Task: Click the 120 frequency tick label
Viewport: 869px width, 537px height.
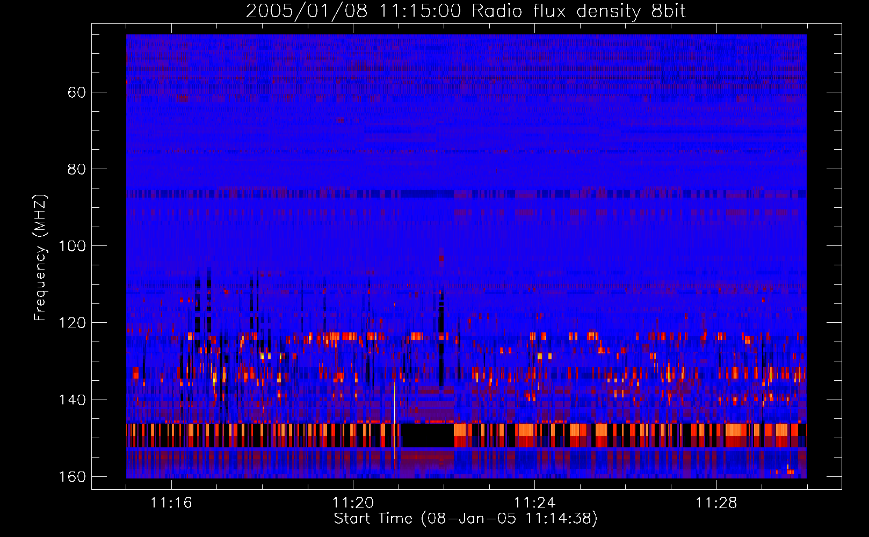Action: pyautogui.click(x=72, y=323)
